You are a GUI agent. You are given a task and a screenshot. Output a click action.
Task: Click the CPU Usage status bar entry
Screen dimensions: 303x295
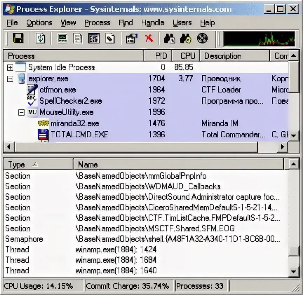point(43,286)
